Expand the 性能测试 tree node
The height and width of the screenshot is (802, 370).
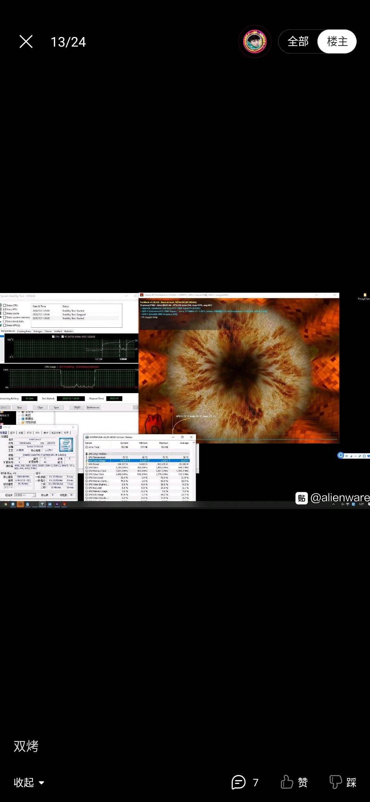(19, 423)
